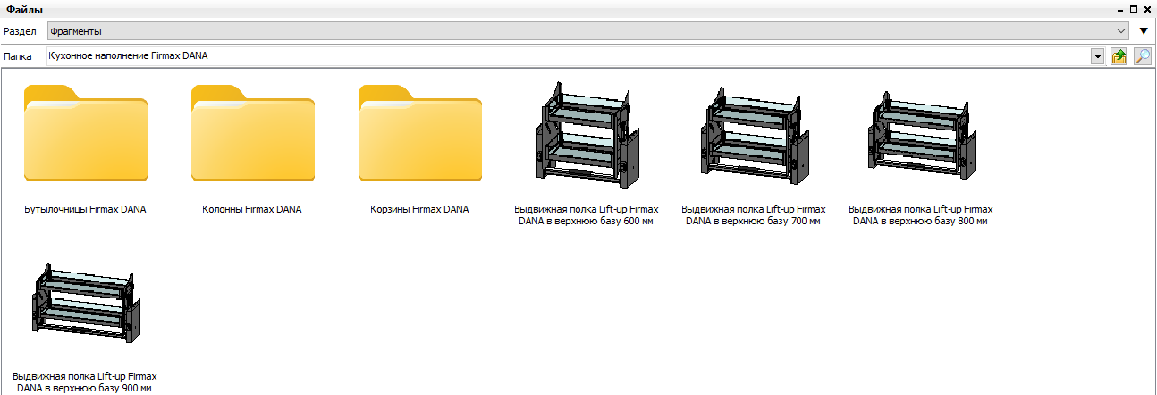This screenshot has width=1157, height=395.
Task: Click the caption ending with базу 600 мм
Action: (587, 215)
